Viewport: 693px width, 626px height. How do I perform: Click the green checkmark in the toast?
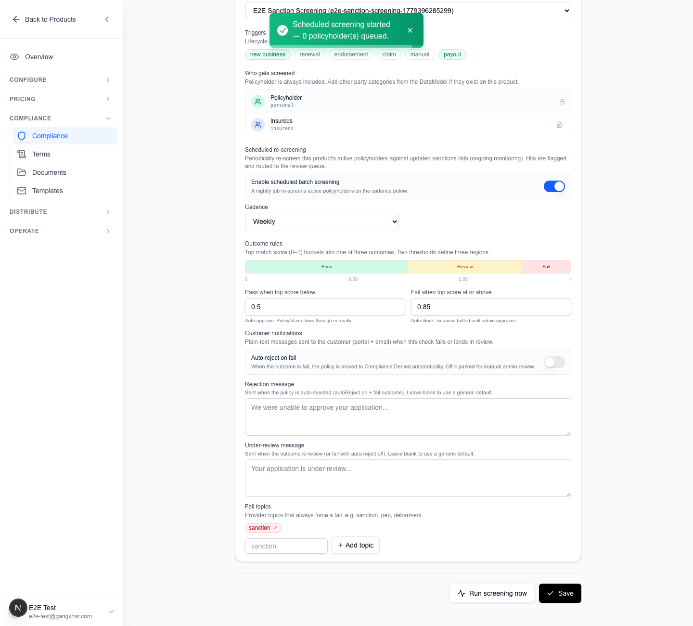tap(282, 30)
